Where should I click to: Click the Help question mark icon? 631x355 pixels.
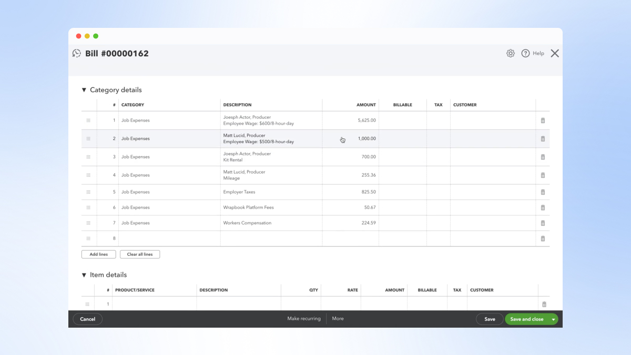point(525,53)
